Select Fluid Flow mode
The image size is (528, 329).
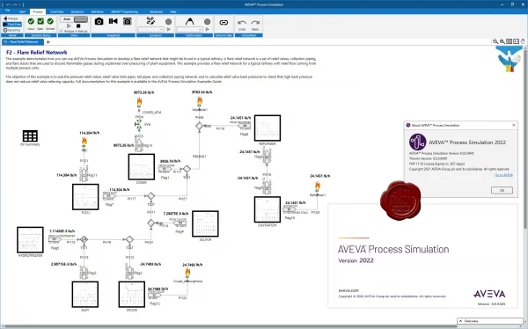[12, 25]
